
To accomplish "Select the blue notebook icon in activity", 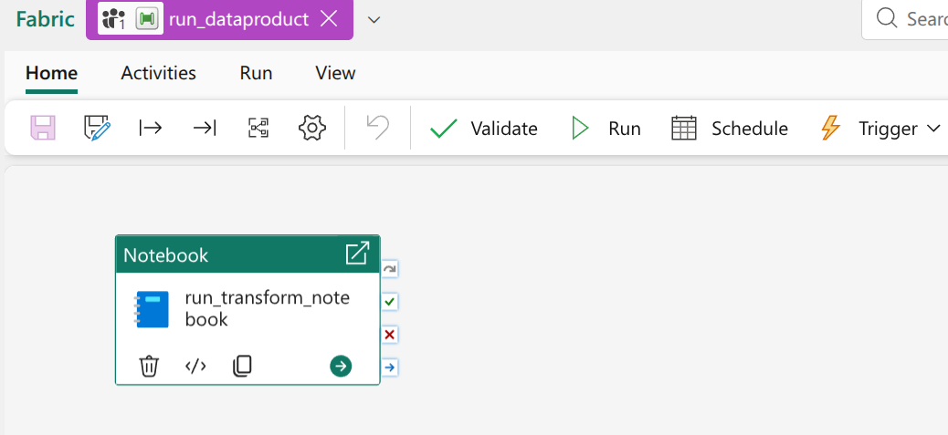I will pos(151,309).
